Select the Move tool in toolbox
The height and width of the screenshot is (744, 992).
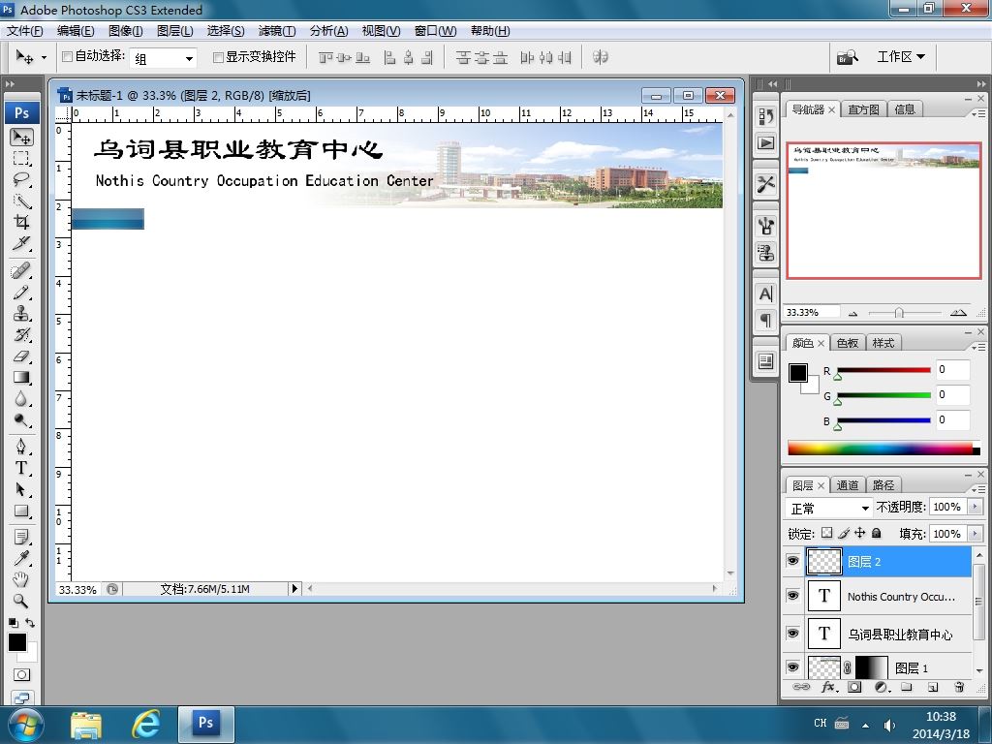click(21, 137)
